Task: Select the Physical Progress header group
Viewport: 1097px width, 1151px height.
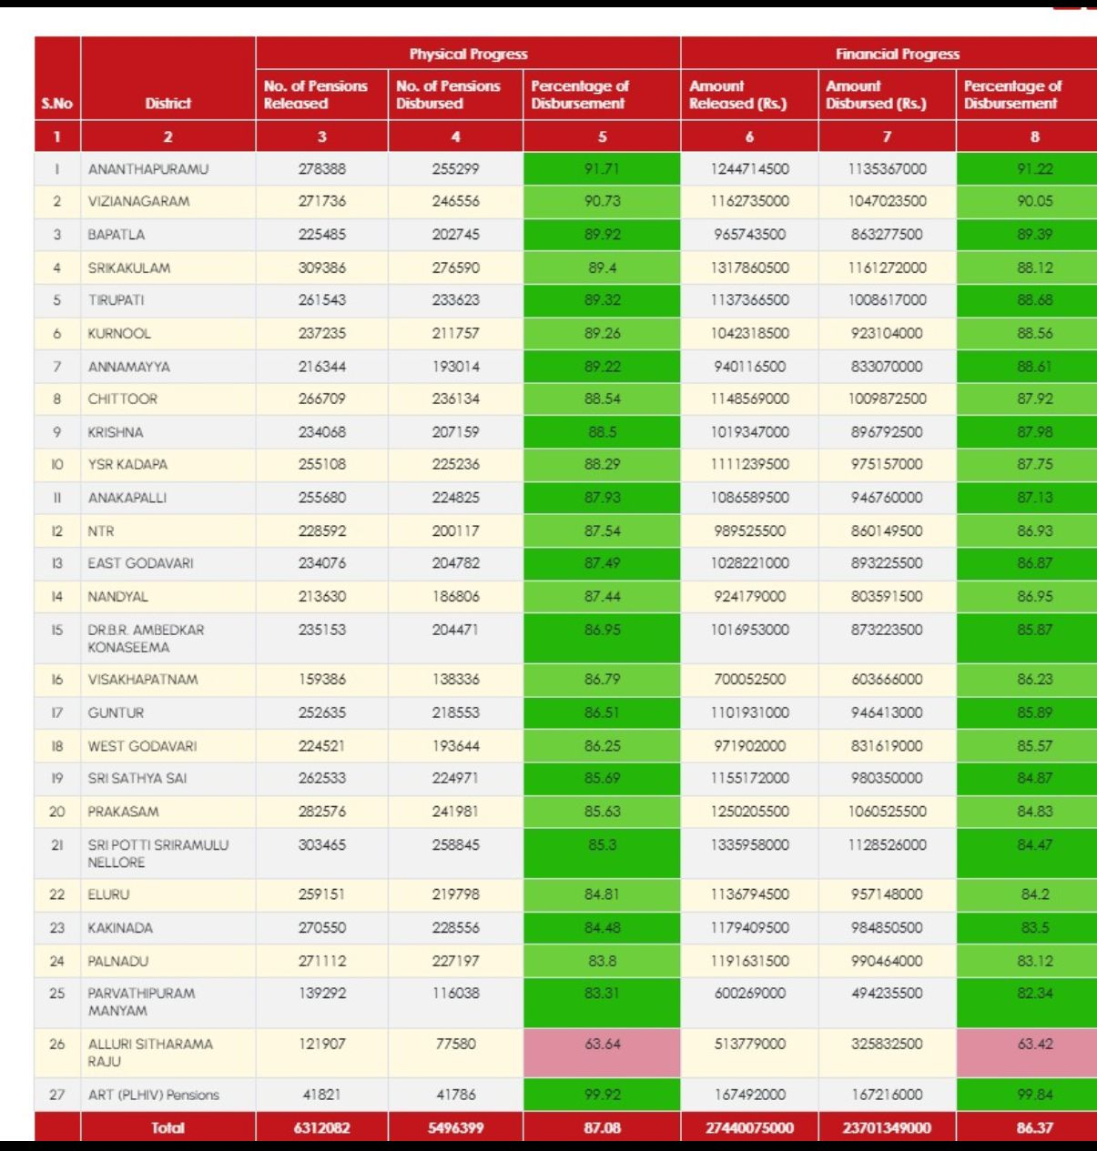Action: [468, 54]
